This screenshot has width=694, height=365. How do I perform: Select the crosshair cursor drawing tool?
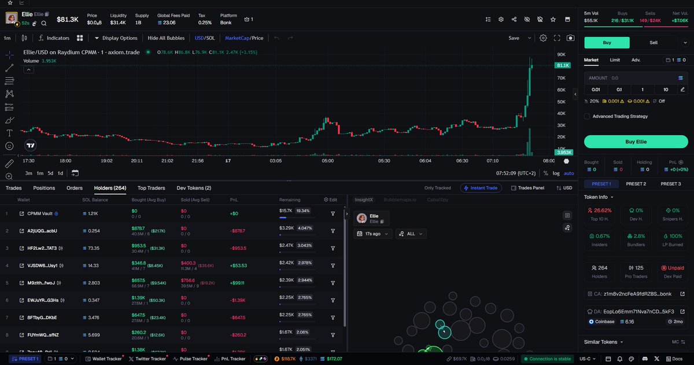pos(9,56)
